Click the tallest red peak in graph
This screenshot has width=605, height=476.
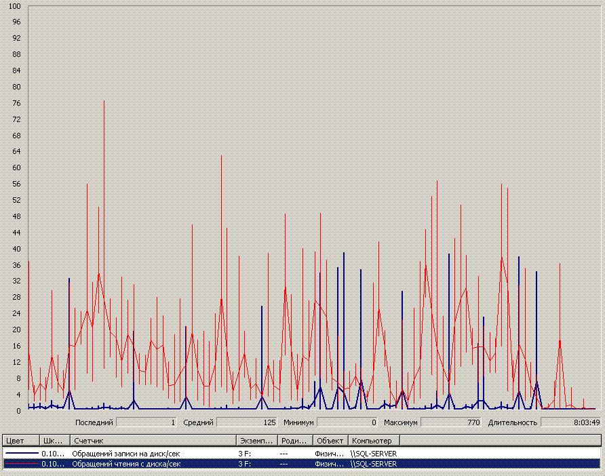pos(104,102)
